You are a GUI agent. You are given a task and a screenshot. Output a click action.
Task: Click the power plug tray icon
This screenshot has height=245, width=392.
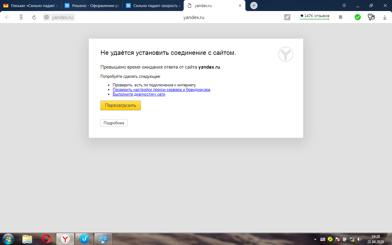click(345, 239)
